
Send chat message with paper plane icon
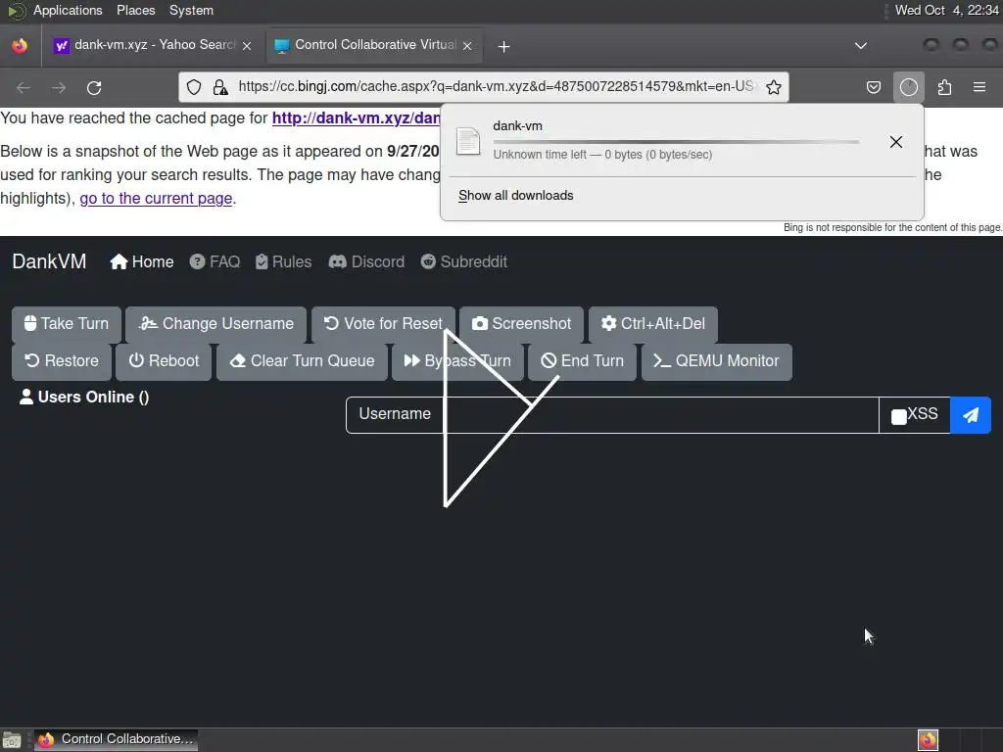tap(971, 415)
